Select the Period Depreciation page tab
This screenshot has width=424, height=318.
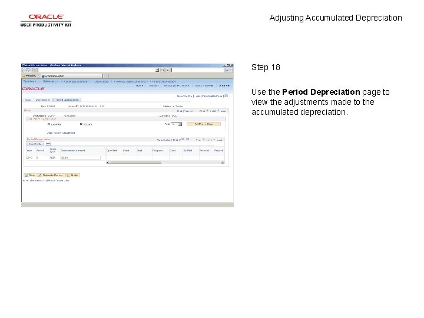67,100
